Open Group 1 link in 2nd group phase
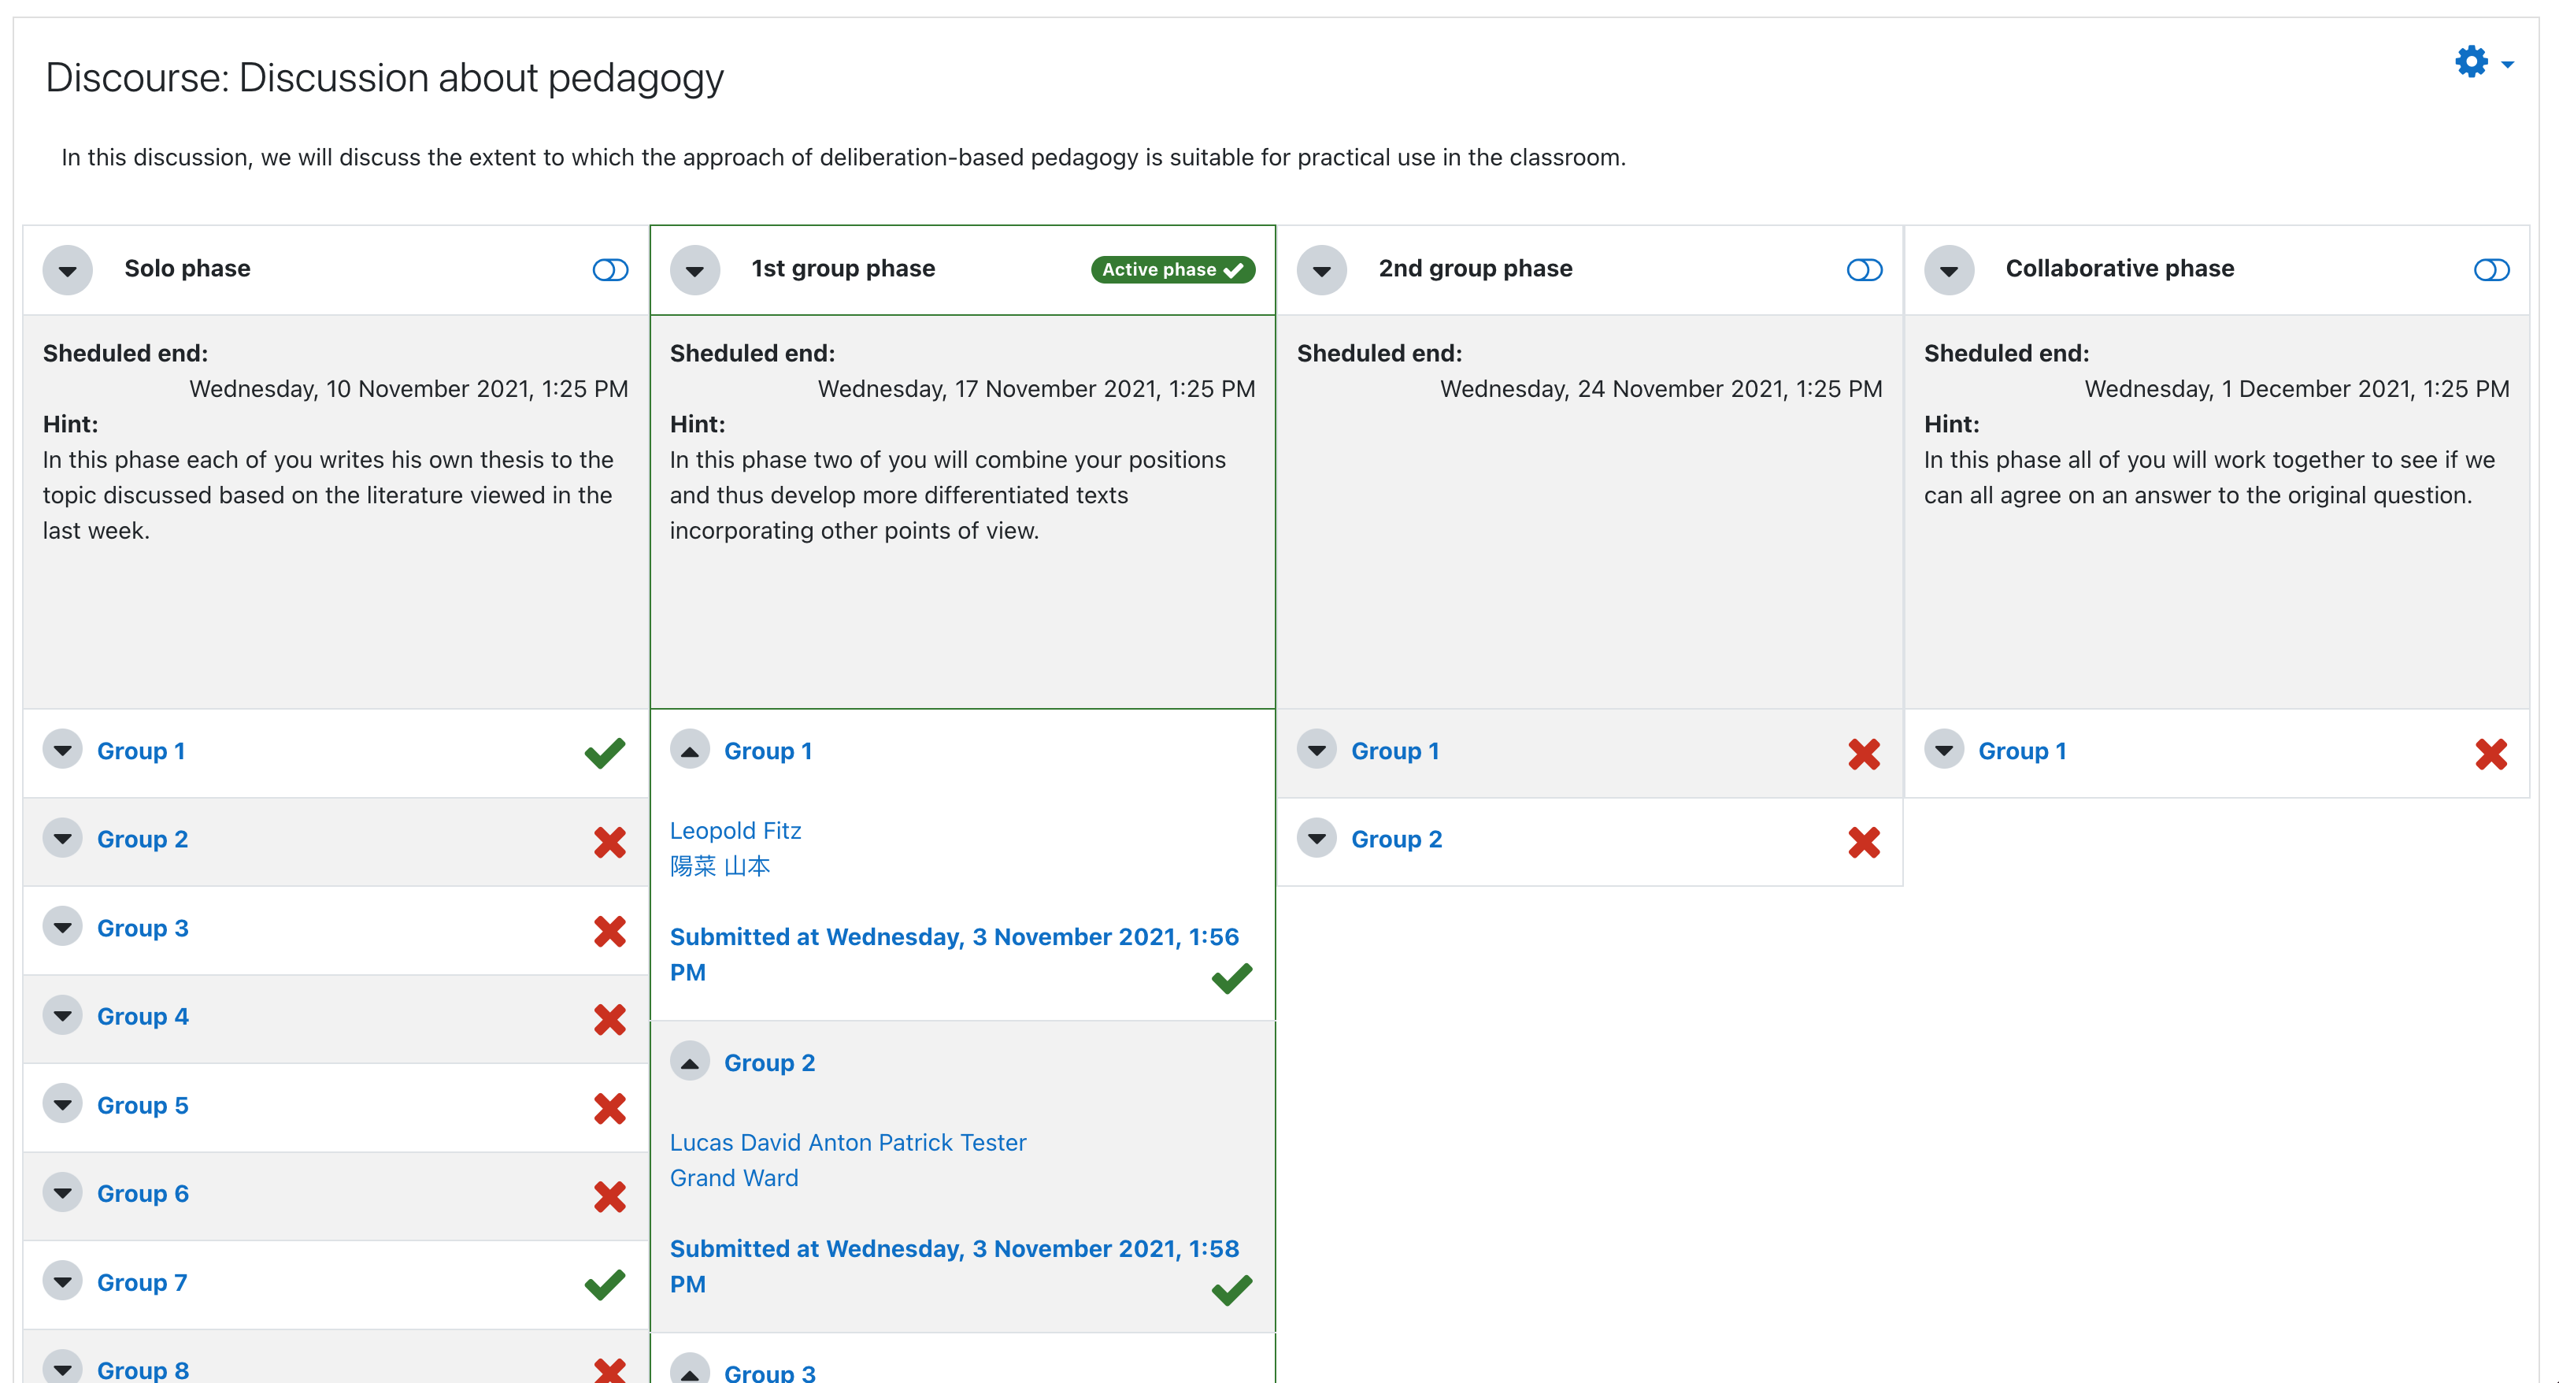The width and height of the screenshot is (2559, 1383). coord(1394,751)
